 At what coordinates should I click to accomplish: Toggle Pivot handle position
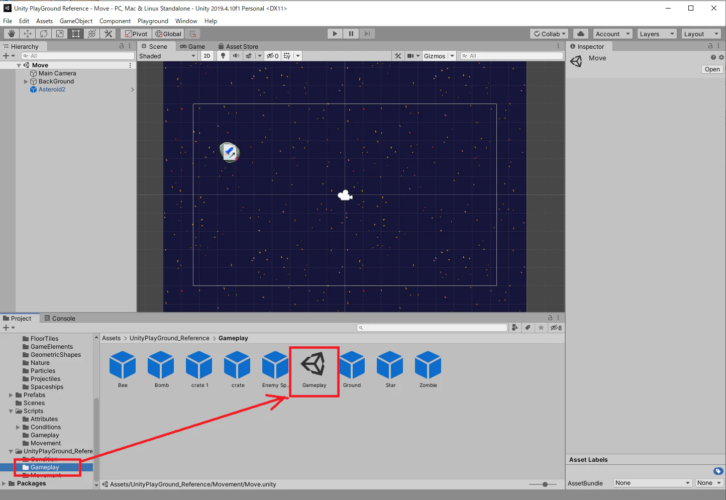(136, 34)
